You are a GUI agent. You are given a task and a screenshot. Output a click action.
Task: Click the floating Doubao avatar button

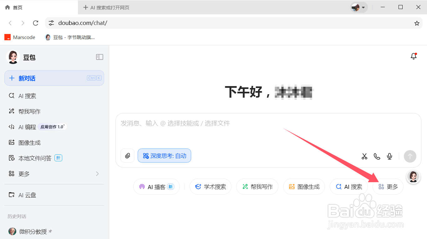[413, 177]
